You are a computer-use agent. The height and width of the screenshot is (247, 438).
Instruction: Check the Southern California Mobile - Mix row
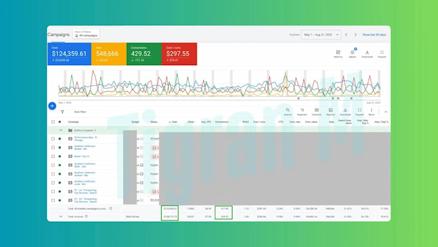tap(53, 148)
